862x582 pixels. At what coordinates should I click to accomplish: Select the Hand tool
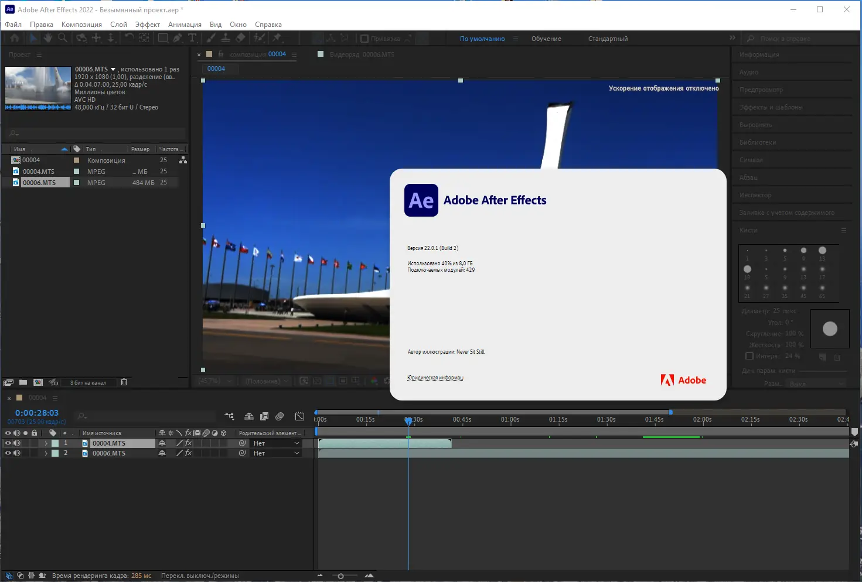47,37
